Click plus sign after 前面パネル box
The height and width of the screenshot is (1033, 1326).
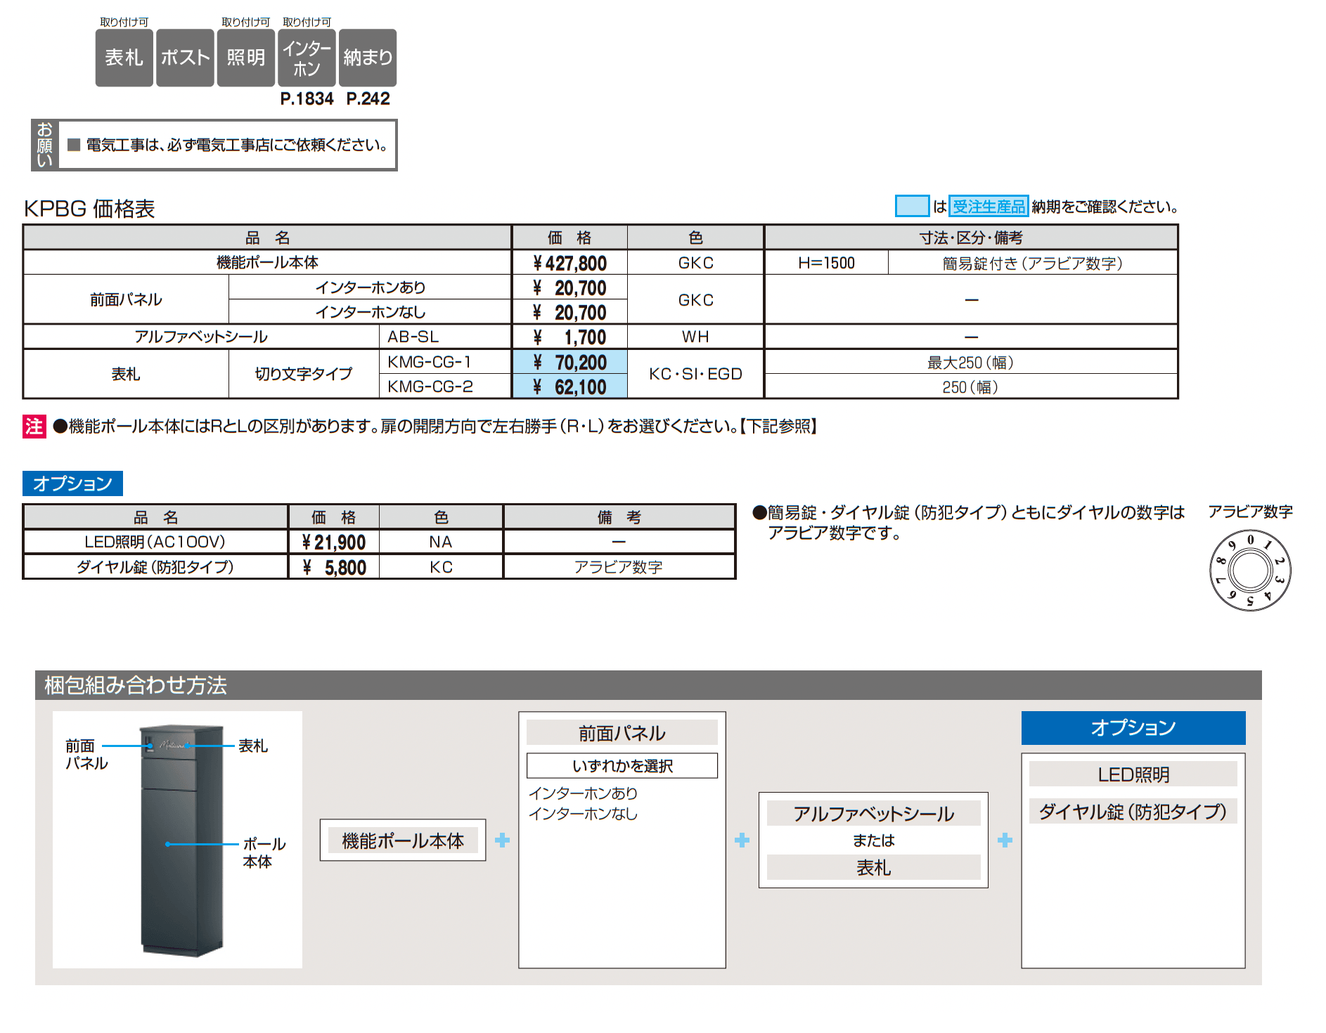742,840
